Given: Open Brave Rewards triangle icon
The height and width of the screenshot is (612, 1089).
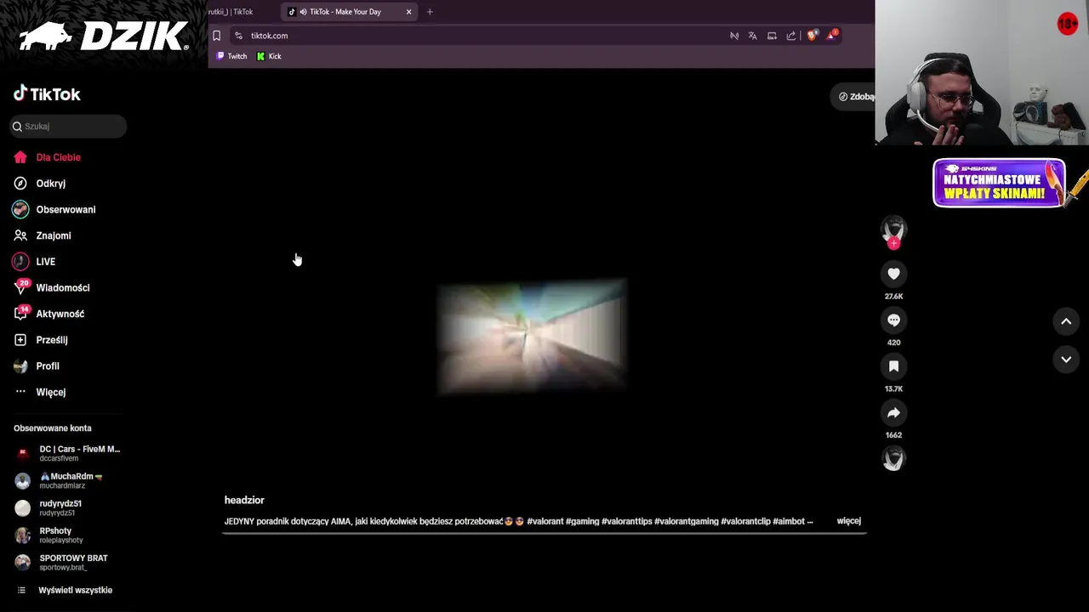Looking at the screenshot, I should [x=831, y=36].
